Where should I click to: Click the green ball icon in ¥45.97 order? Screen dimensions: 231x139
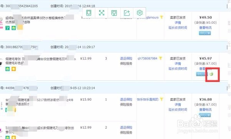(211, 74)
